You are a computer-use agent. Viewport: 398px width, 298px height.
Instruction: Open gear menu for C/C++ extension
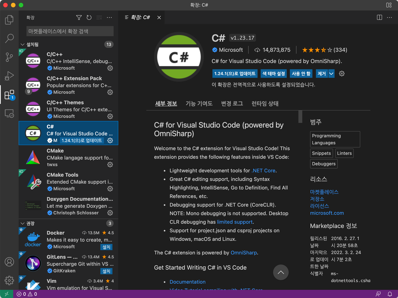click(x=110, y=68)
